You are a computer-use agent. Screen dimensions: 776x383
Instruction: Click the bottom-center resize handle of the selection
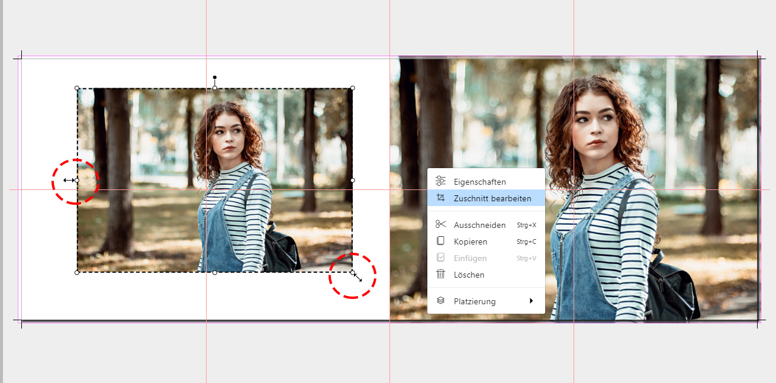tap(215, 272)
